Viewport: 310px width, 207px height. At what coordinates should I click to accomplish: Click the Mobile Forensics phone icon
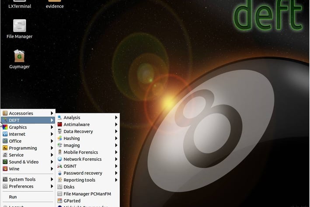[60, 152]
